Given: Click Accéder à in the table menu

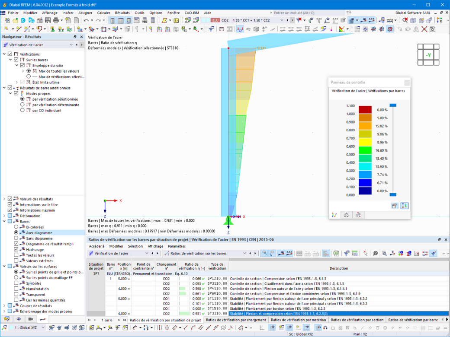Looking at the screenshot, I should (x=97, y=246).
